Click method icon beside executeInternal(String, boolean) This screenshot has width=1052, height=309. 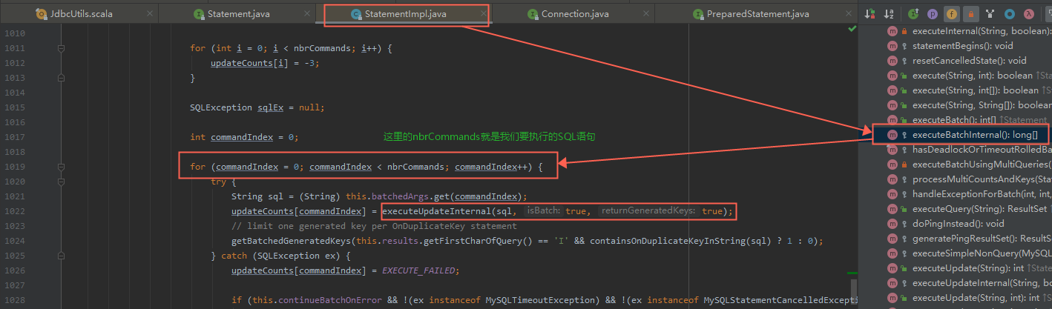[x=892, y=31]
